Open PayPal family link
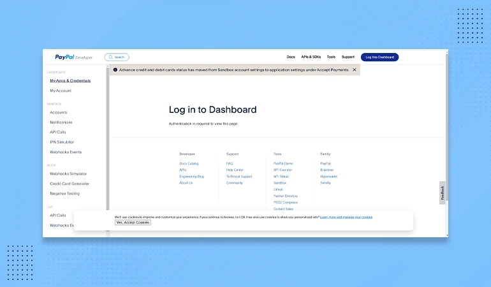This screenshot has height=287, width=491. (326, 163)
